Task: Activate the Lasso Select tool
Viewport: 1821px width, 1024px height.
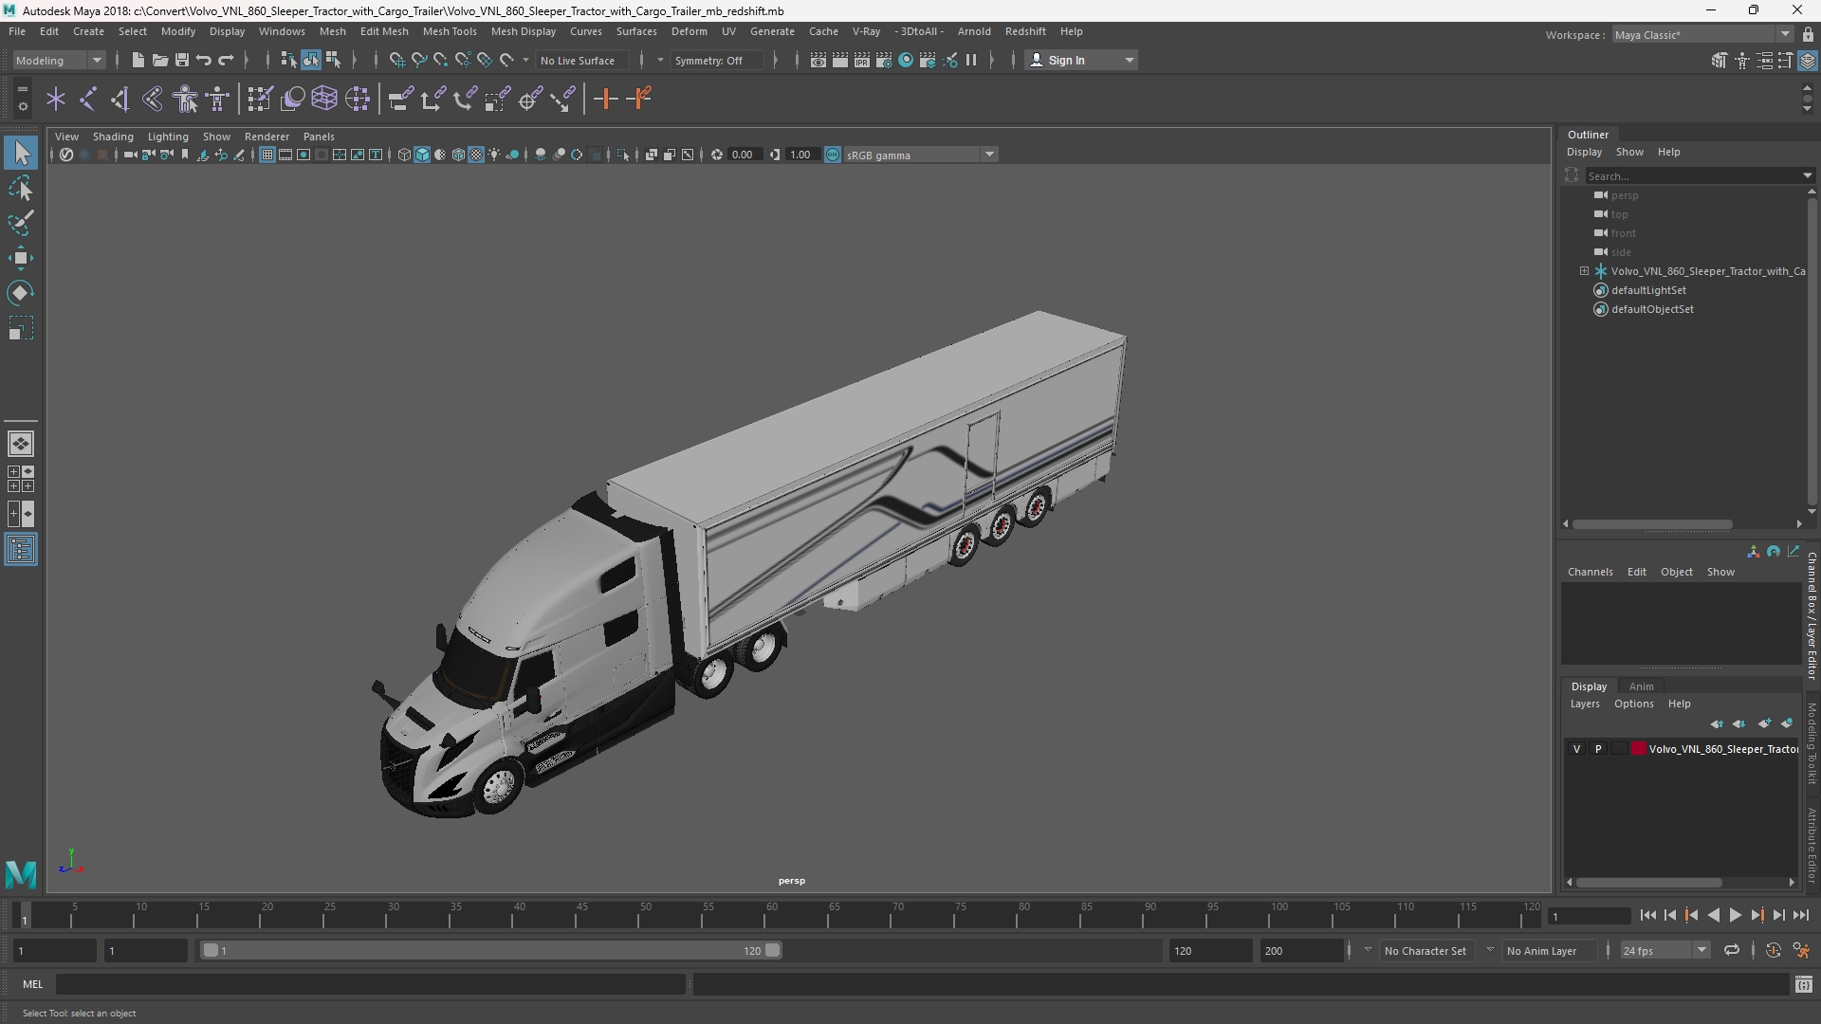Action: pos(21,189)
